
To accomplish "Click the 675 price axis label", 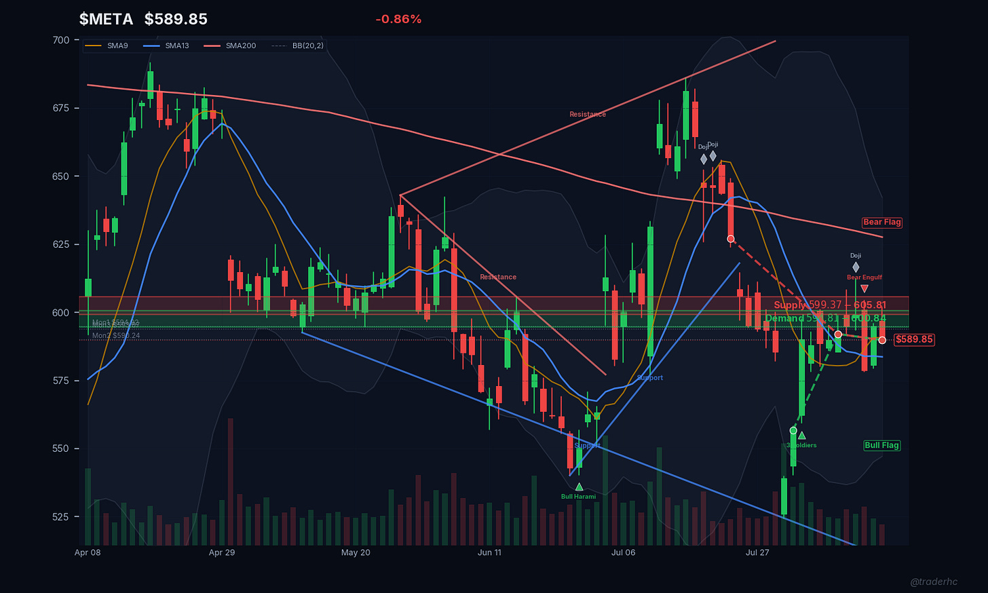I will tap(61, 108).
